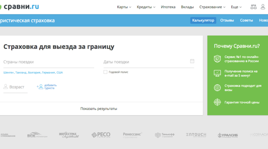Open the user profile icon
268x149 pixels.
click(264, 7)
